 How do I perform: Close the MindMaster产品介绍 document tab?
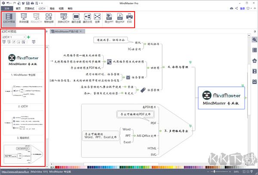(81, 31)
